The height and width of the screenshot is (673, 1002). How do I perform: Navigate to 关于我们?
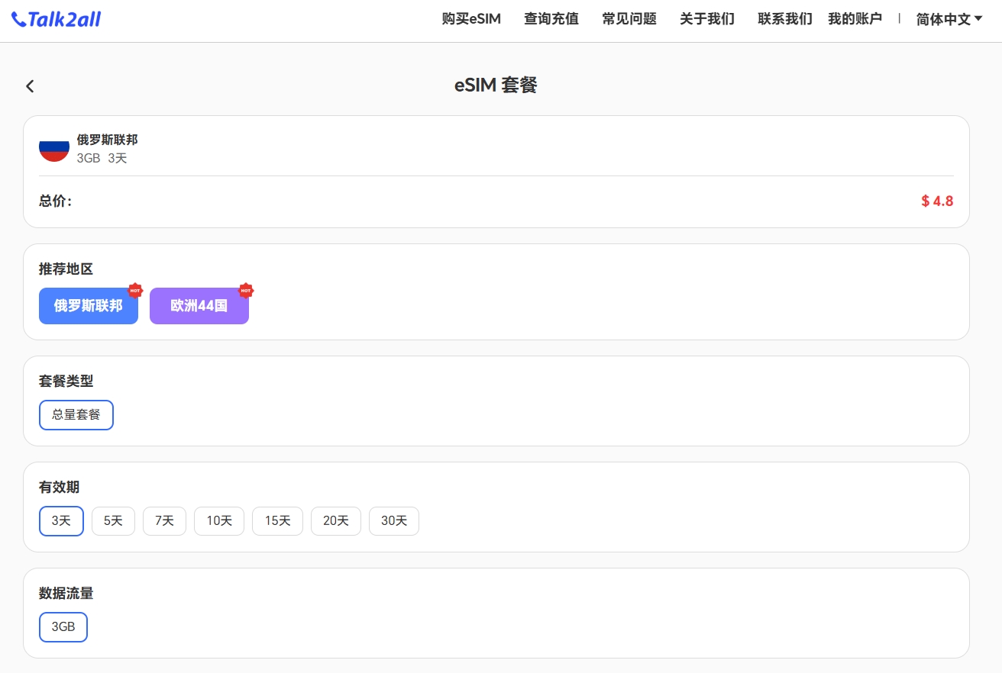click(706, 19)
